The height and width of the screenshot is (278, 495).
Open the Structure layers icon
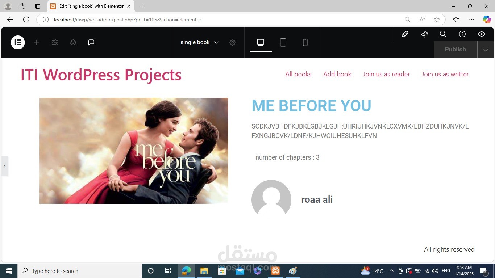click(73, 42)
